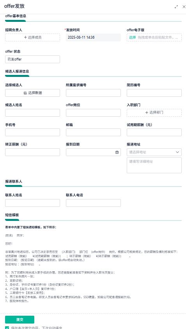Click the 请填写详细地址 text area
This screenshot has width=186, height=329.
tap(154, 165)
